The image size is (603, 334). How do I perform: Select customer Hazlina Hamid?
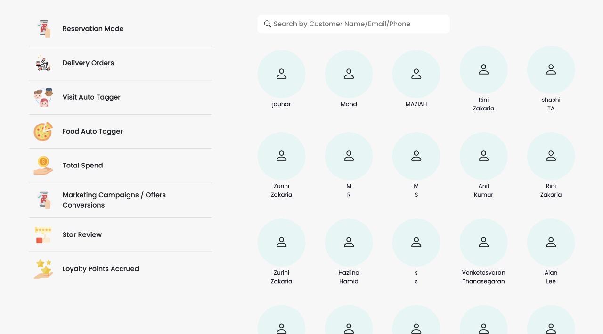[349, 242]
